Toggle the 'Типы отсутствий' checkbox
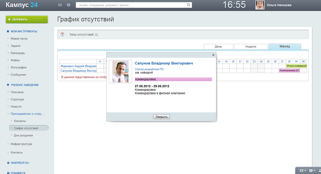321x174 pixels. [x=97, y=34]
